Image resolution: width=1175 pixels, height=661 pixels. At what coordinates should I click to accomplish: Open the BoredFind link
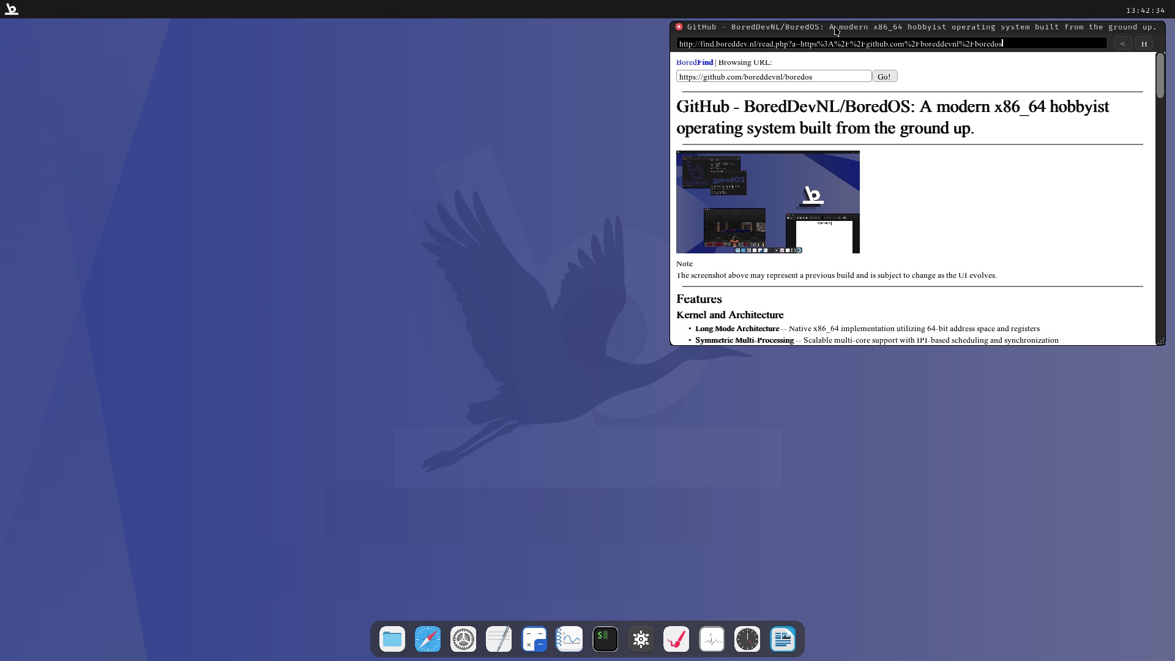coord(695,62)
